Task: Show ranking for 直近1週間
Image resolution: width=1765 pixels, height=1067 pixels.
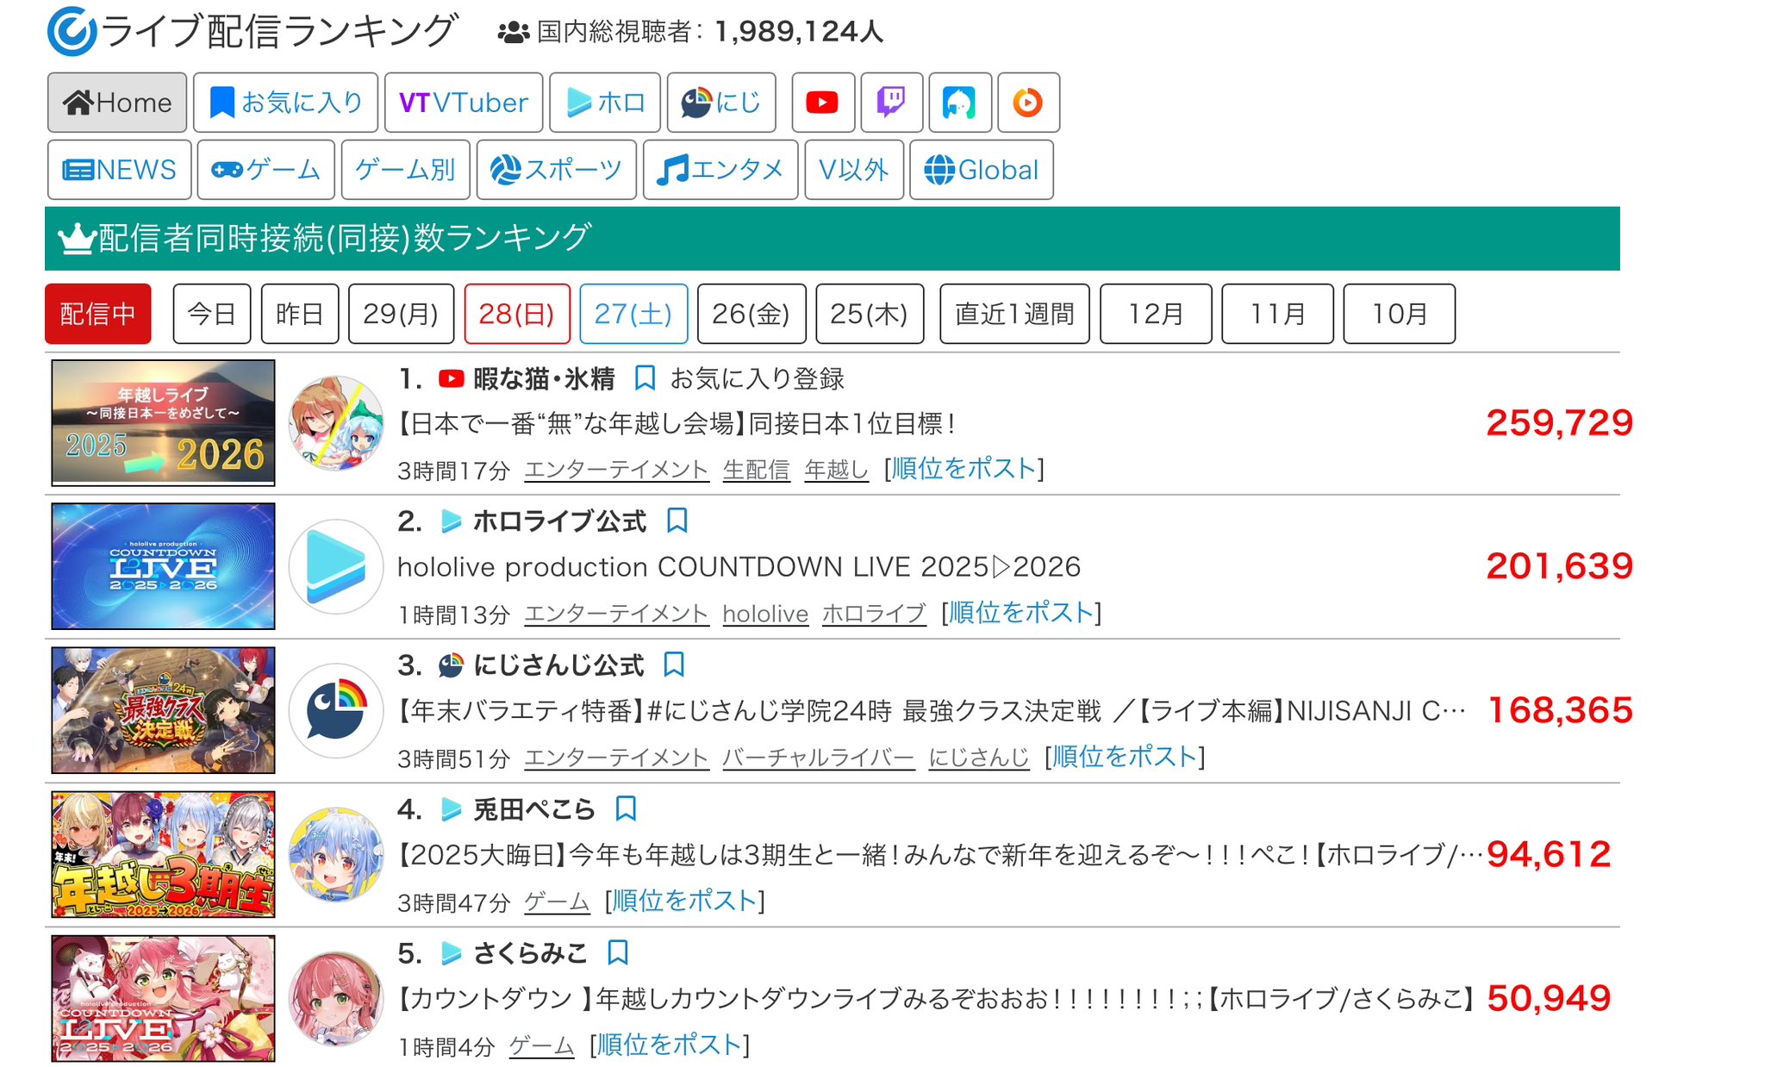Action: [1013, 314]
